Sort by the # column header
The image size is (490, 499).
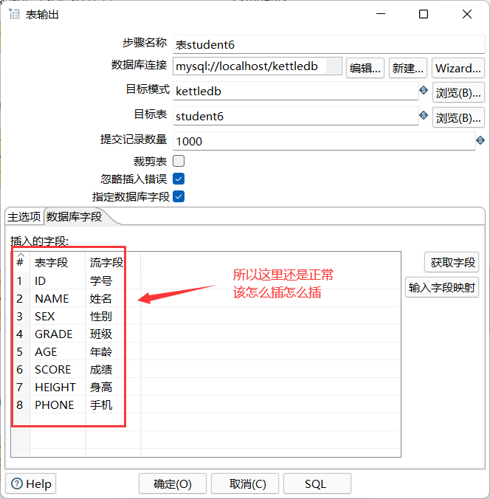pyautogui.click(x=21, y=262)
